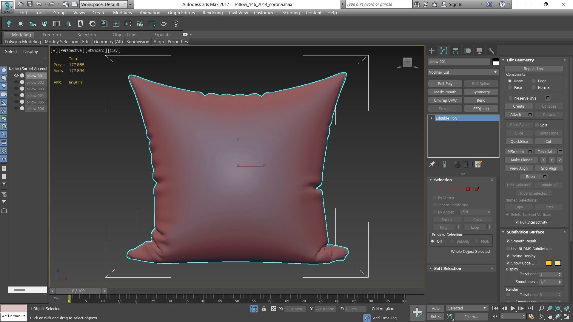This screenshot has height=322, width=573.
Task: Switch to the Freeform ribbon tab
Action: point(52,35)
